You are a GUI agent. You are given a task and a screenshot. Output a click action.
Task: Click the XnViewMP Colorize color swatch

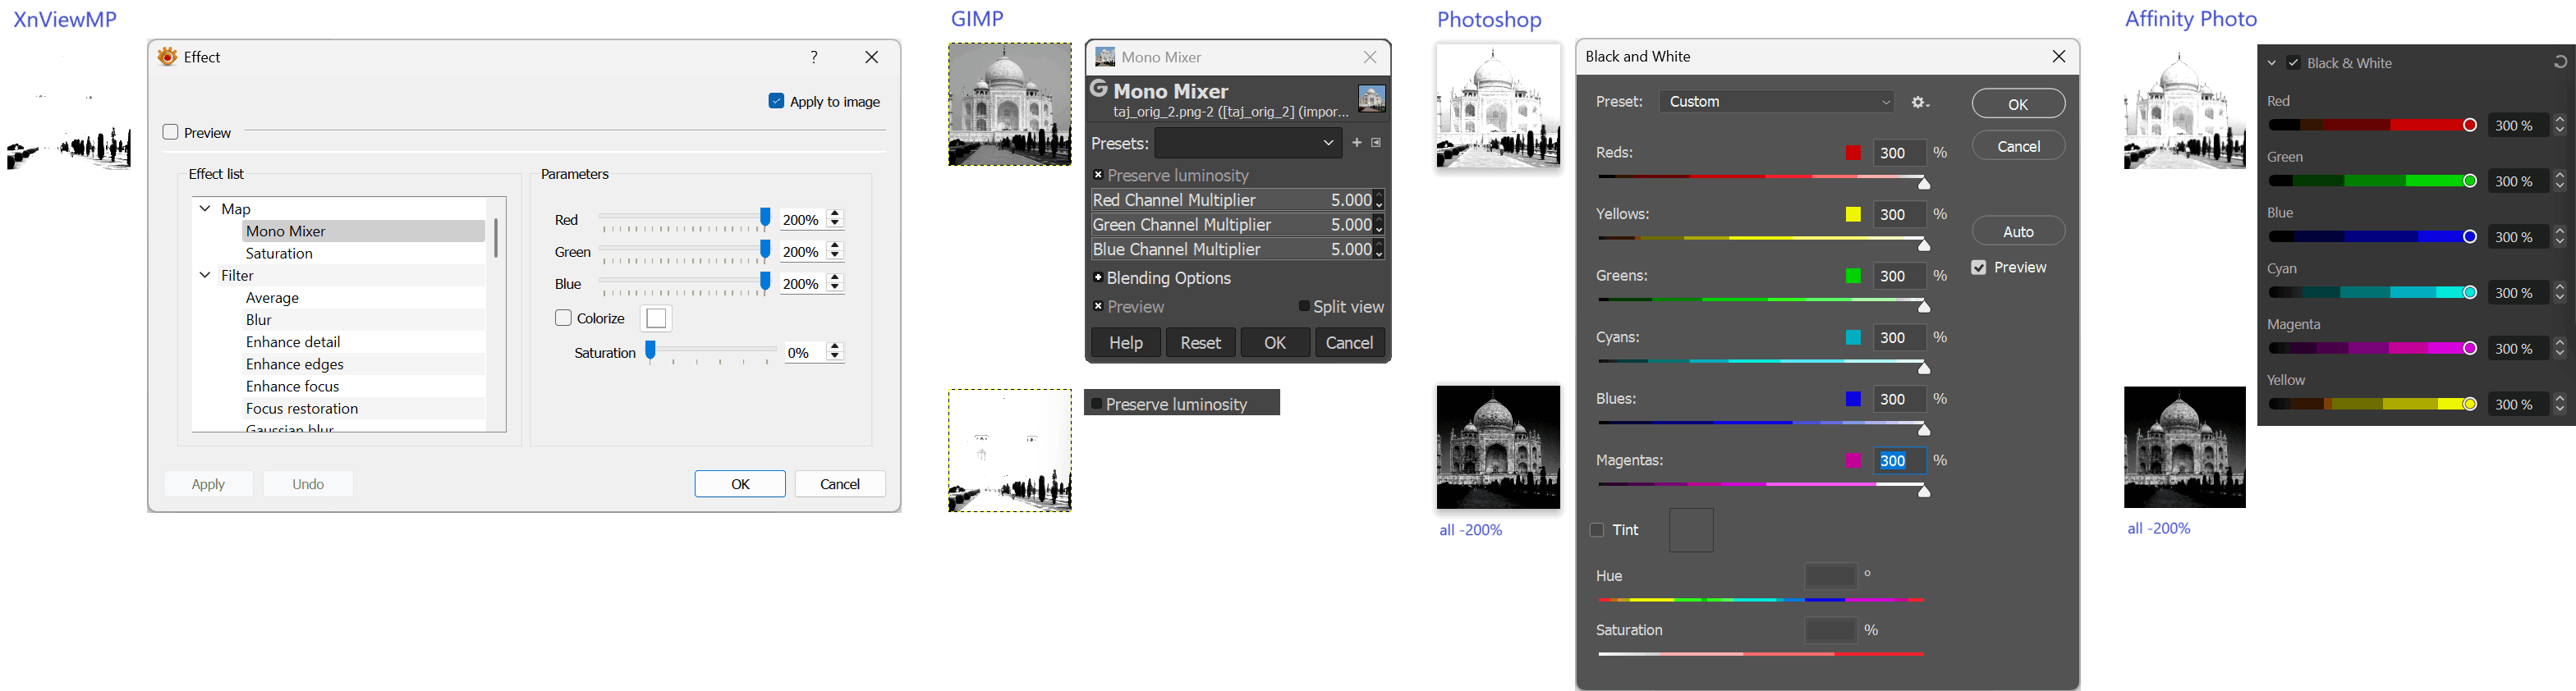click(x=656, y=318)
